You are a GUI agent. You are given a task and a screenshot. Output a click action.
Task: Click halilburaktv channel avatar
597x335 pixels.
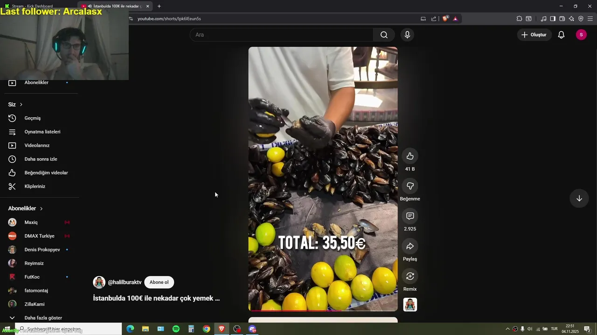[99, 282]
